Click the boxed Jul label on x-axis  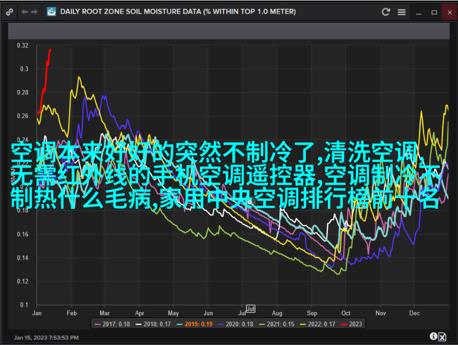[x=250, y=309]
